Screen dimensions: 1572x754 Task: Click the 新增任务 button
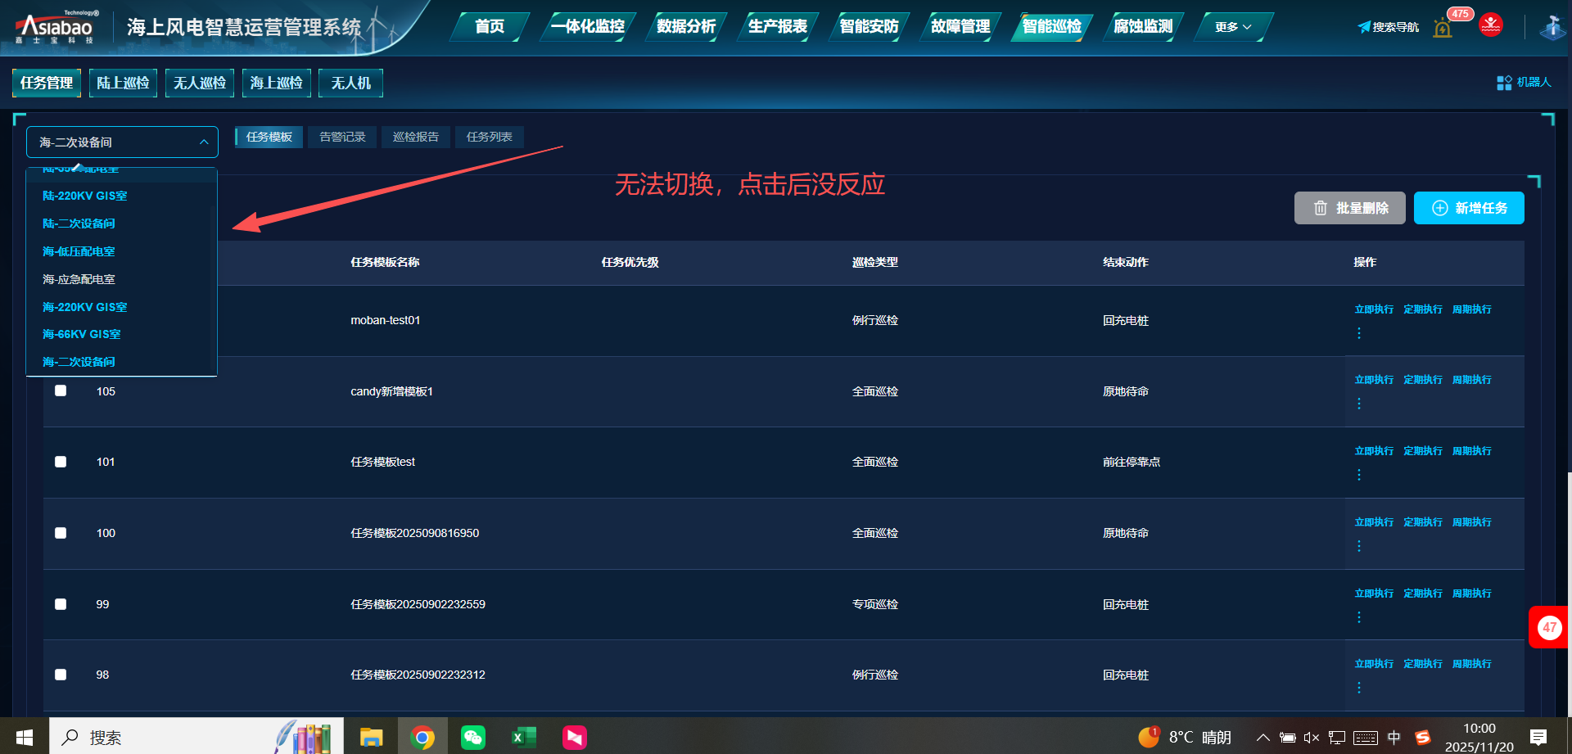[x=1469, y=208]
